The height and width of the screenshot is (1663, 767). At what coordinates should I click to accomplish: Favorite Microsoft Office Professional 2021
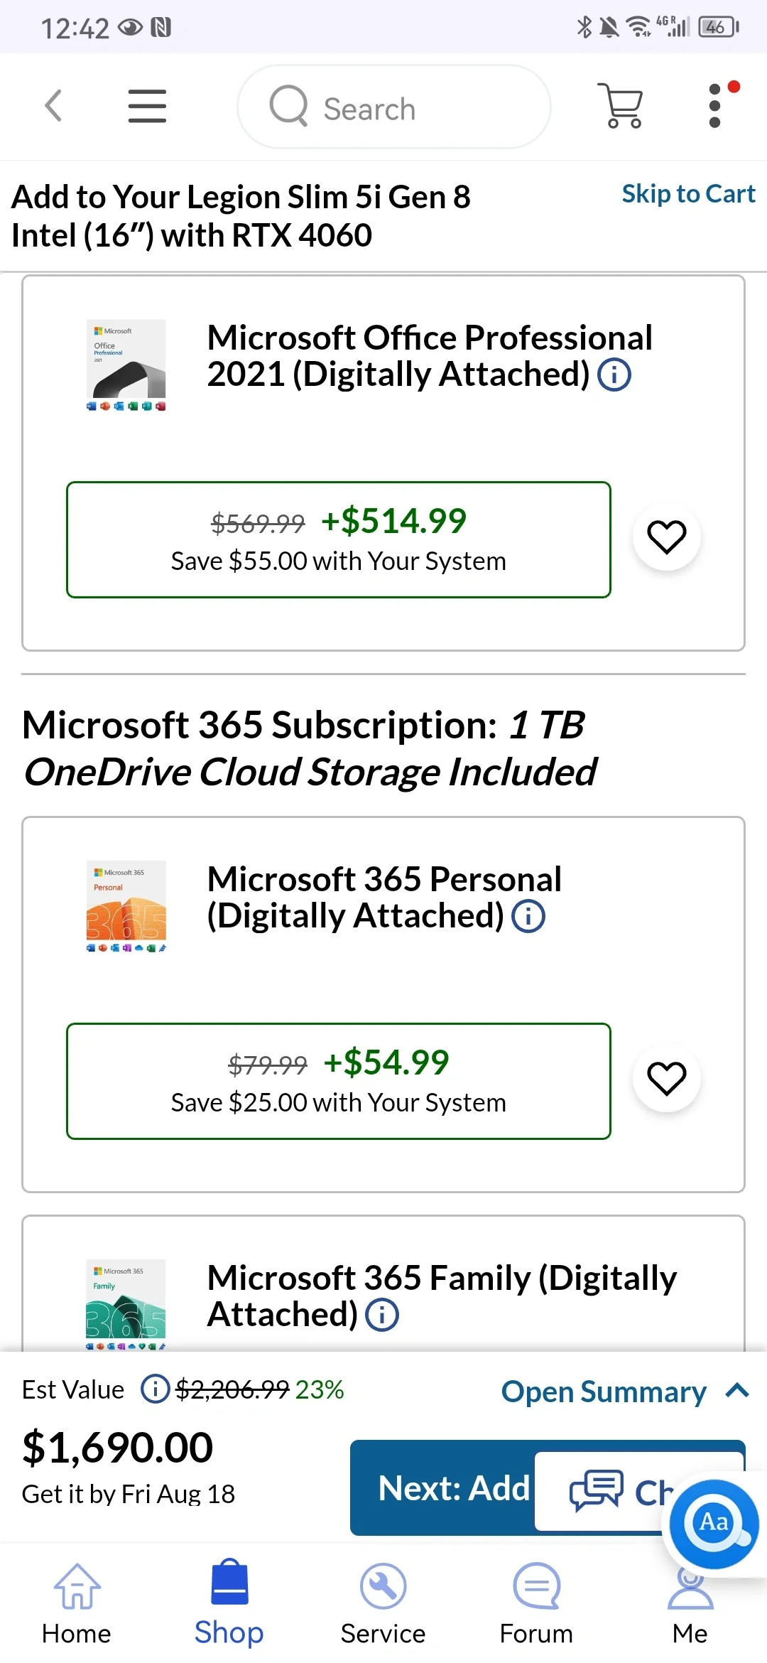tap(666, 537)
